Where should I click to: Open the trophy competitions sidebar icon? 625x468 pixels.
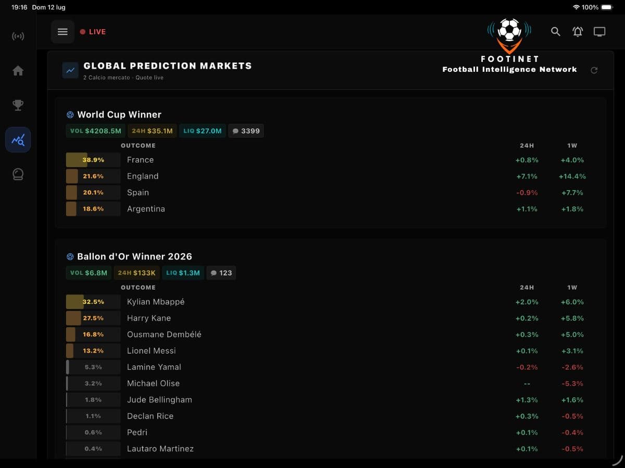click(18, 106)
